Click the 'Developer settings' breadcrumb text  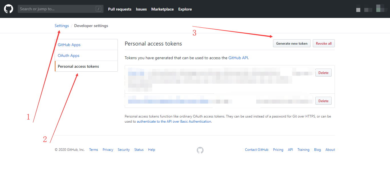tap(91, 26)
